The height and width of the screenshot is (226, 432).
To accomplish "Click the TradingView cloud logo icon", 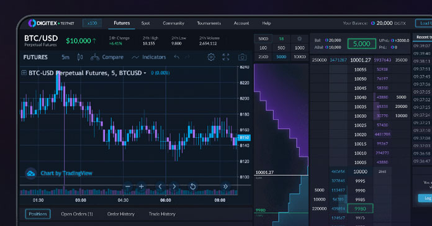I will pyautogui.click(x=31, y=173).
